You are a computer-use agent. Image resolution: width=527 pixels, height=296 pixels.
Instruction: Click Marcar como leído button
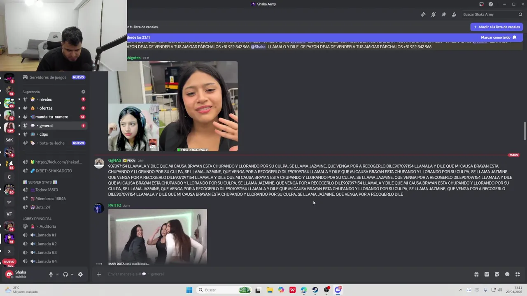point(499,37)
